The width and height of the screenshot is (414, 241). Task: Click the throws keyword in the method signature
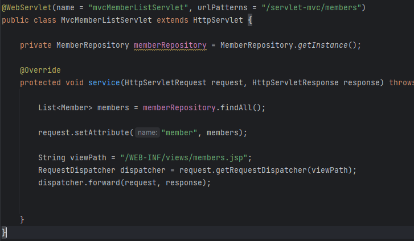pyautogui.click(x=401, y=82)
